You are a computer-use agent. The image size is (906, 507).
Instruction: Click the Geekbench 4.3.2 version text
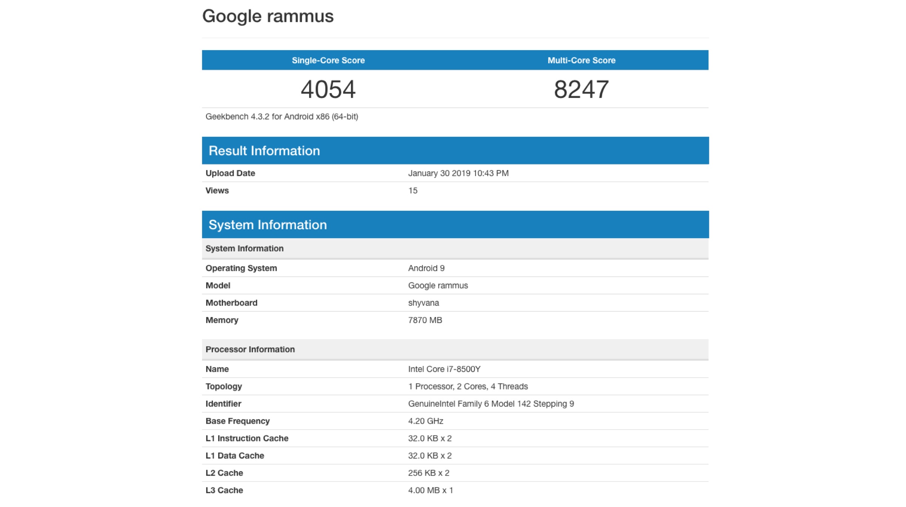(282, 116)
